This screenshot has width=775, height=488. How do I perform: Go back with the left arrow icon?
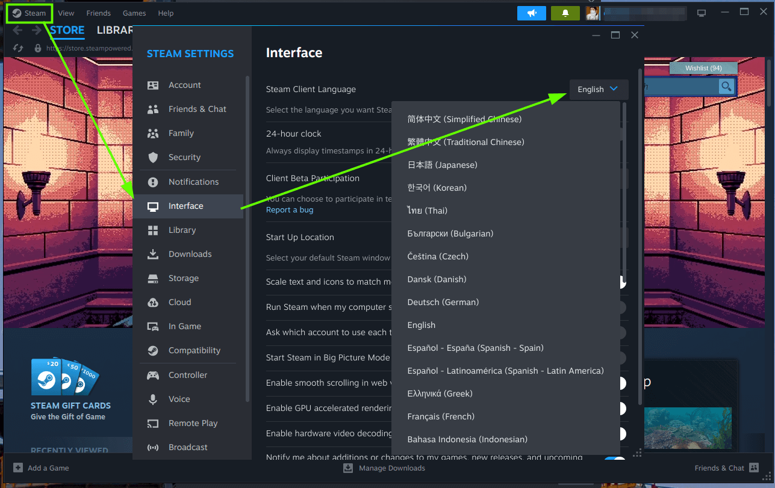17,30
